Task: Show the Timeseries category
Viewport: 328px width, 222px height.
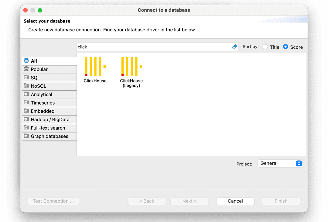Action: coord(50,103)
